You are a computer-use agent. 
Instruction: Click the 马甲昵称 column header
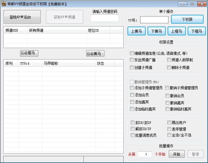(69, 63)
